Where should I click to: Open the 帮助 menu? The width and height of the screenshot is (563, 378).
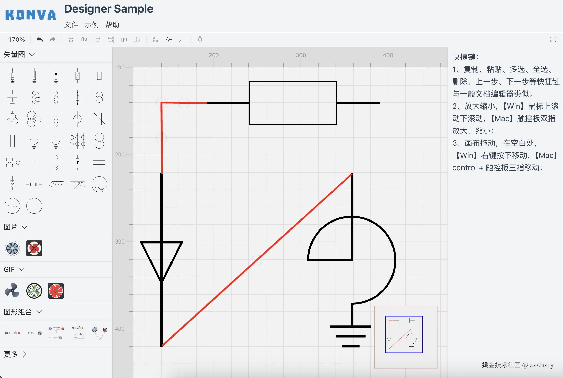(x=112, y=25)
